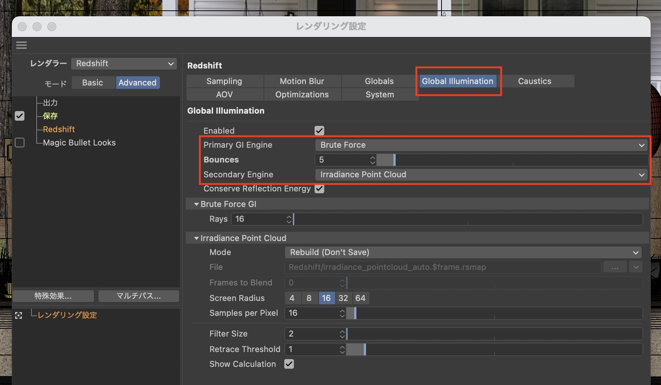Open the Caustics tab
661x385 pixels.
[x=534, y=81]
